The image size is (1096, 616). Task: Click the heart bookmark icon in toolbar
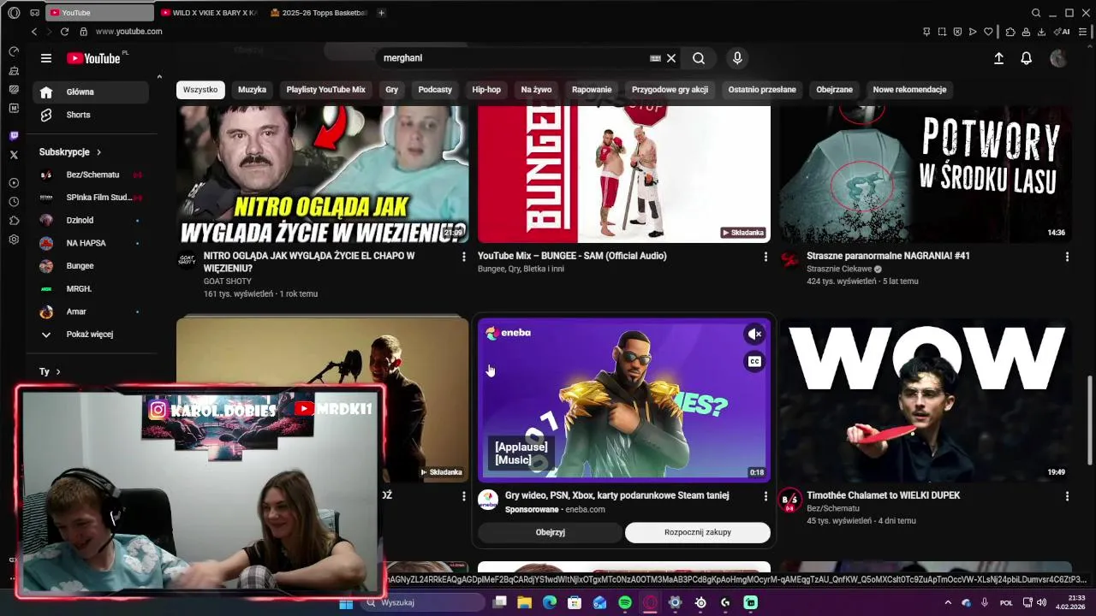[x=988, y=32]
